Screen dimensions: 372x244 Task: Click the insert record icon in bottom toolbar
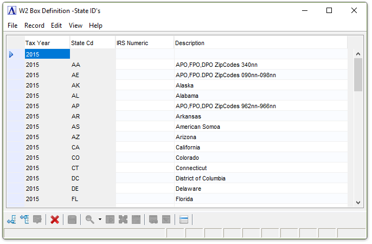pyautogui.click(x=11, y=220)
